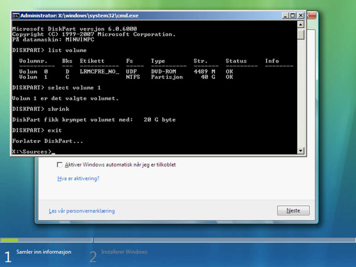Viewport: 356px width, 267px height.
Task: Maximize the cmd.exe window
Action: coord(293,15)
